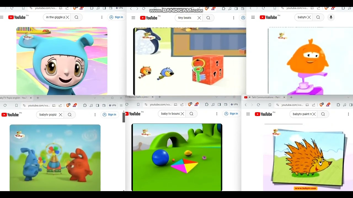Click YouTube logo in the babytv popiz window
The width and height of the screenshot is (353, 198).
click(x=10, y=115)
